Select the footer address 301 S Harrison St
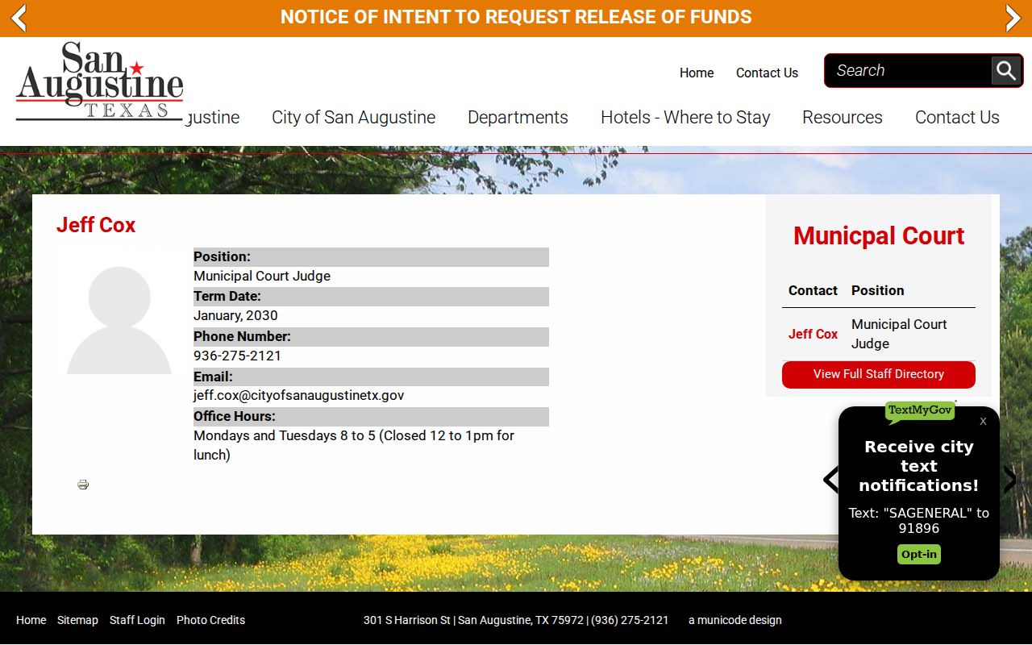1032x645 pixels. pyautogui.click(x=406, y=620)
